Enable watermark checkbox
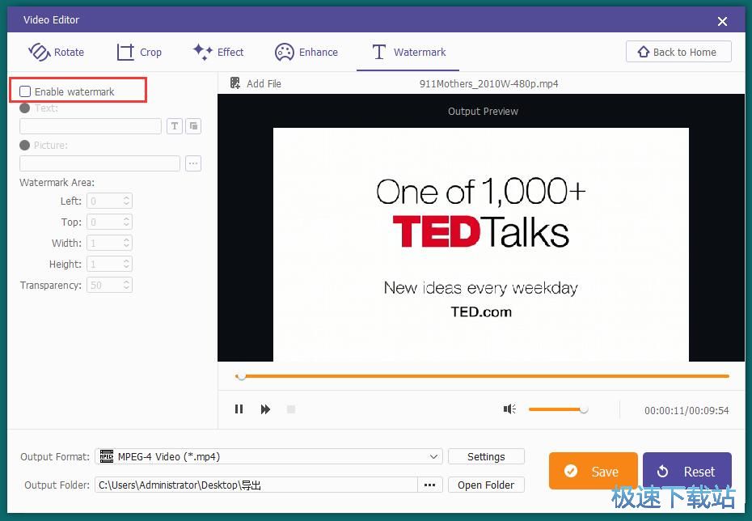Image resolution: width=752 pixels, height=521 pixels. coord(25,91)
